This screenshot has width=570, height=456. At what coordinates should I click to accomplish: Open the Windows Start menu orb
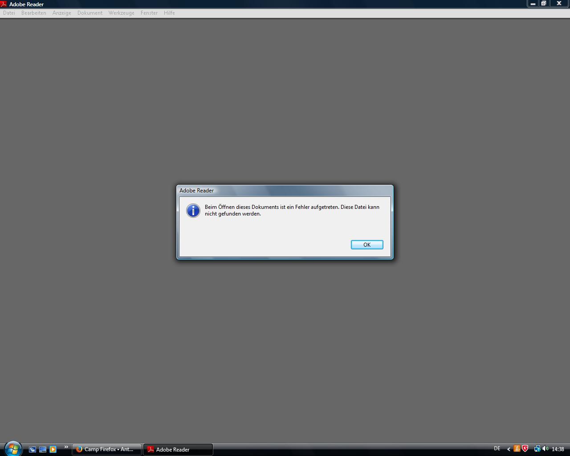[13, 448]
